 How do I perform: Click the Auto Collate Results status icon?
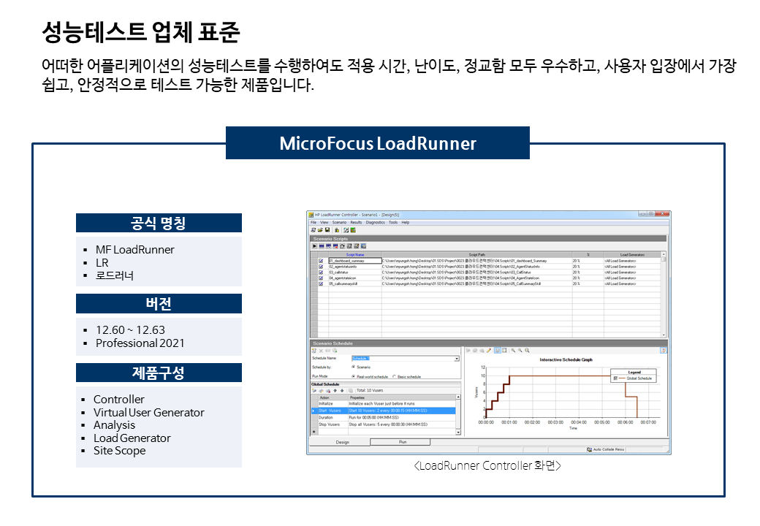pos(590,449)
